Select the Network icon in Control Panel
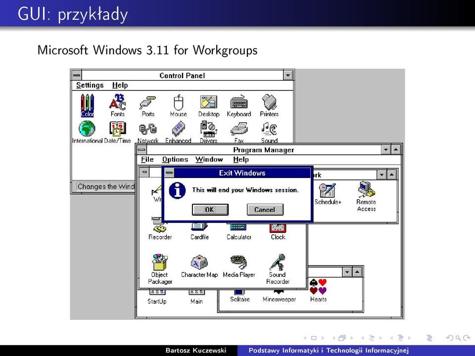The width and height of the screenshot is (475, 356). [148, 133]
